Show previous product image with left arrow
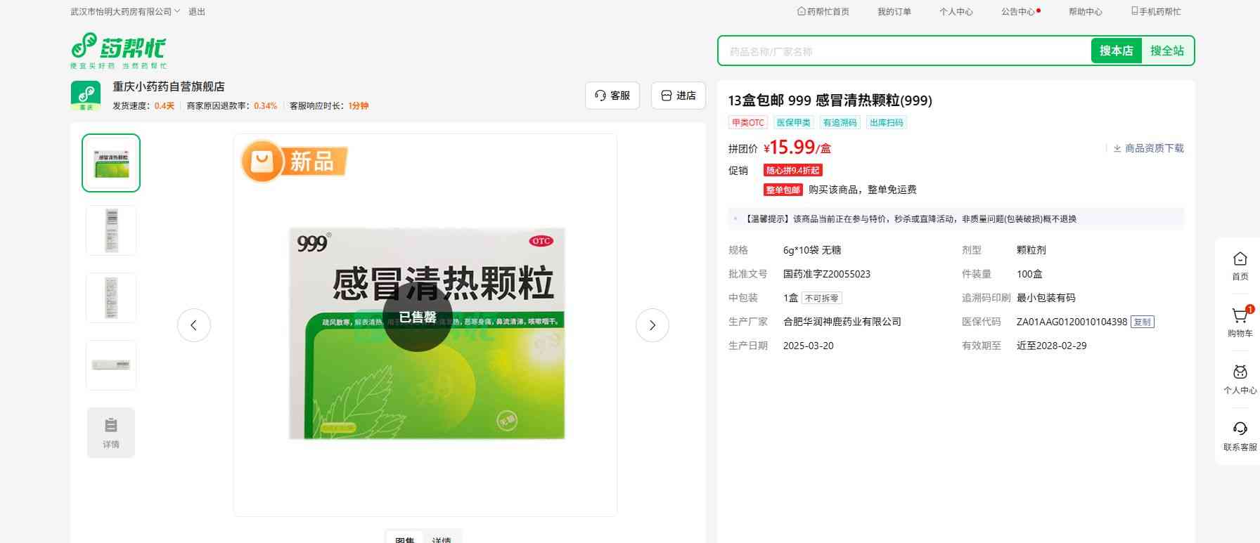Image resolution: width=1260 pixels, height=543 pixels. click(194, 325)
